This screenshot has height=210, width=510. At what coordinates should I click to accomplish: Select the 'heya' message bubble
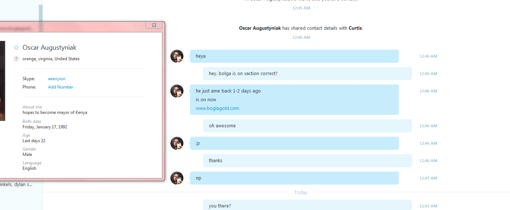point(294,56)
